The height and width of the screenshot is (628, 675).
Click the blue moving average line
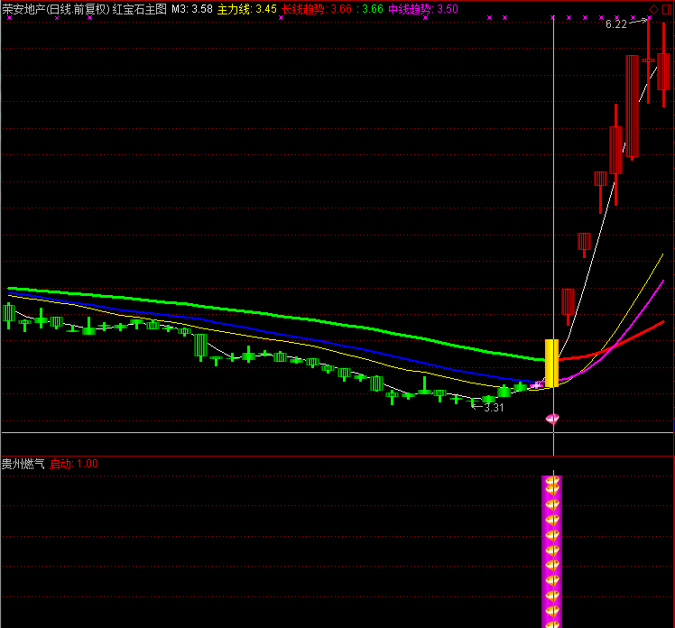point(271,329)
